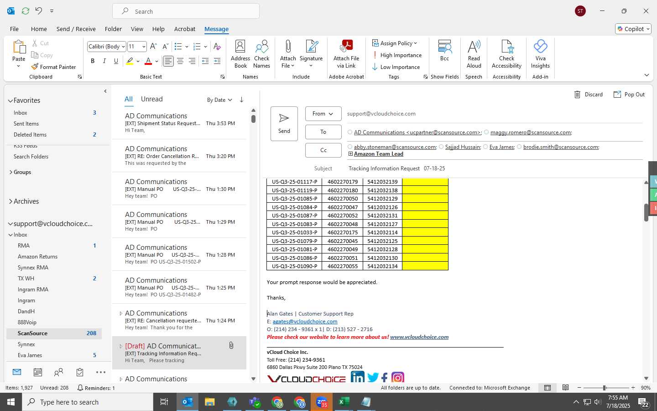
Task: Click the Search box at top
Action: 186,11
